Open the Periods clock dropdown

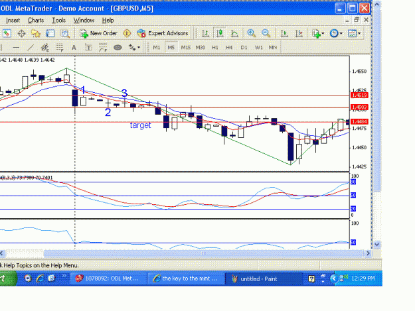click(x=336, y=33)
